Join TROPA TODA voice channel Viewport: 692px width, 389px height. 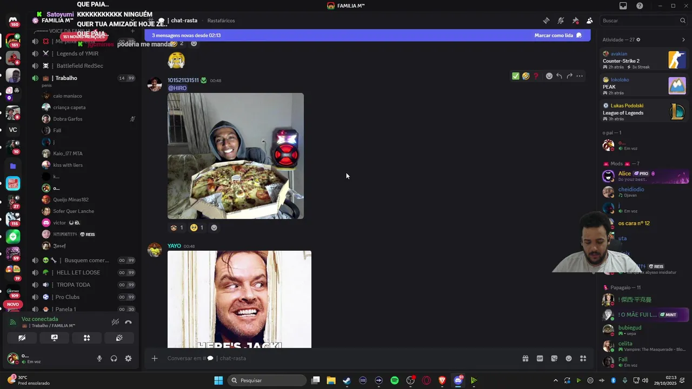point(83,285)
